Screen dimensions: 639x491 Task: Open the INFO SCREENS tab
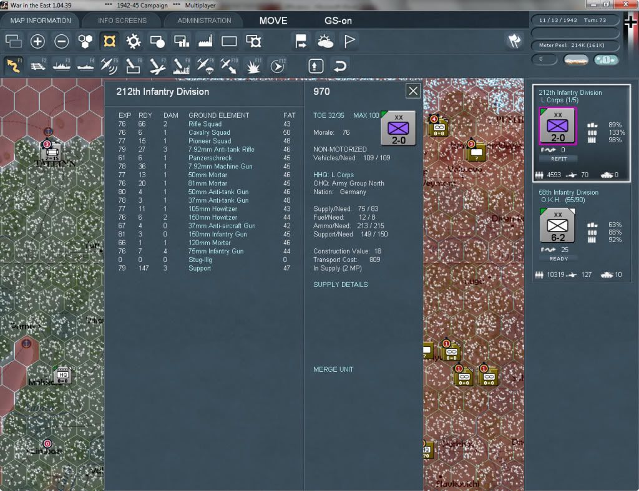pos(122,21)
